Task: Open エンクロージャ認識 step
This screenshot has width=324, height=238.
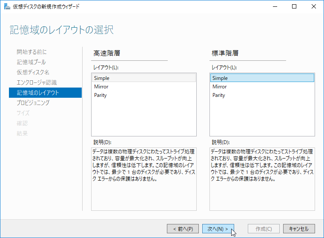Action: (x=37, y=82)
